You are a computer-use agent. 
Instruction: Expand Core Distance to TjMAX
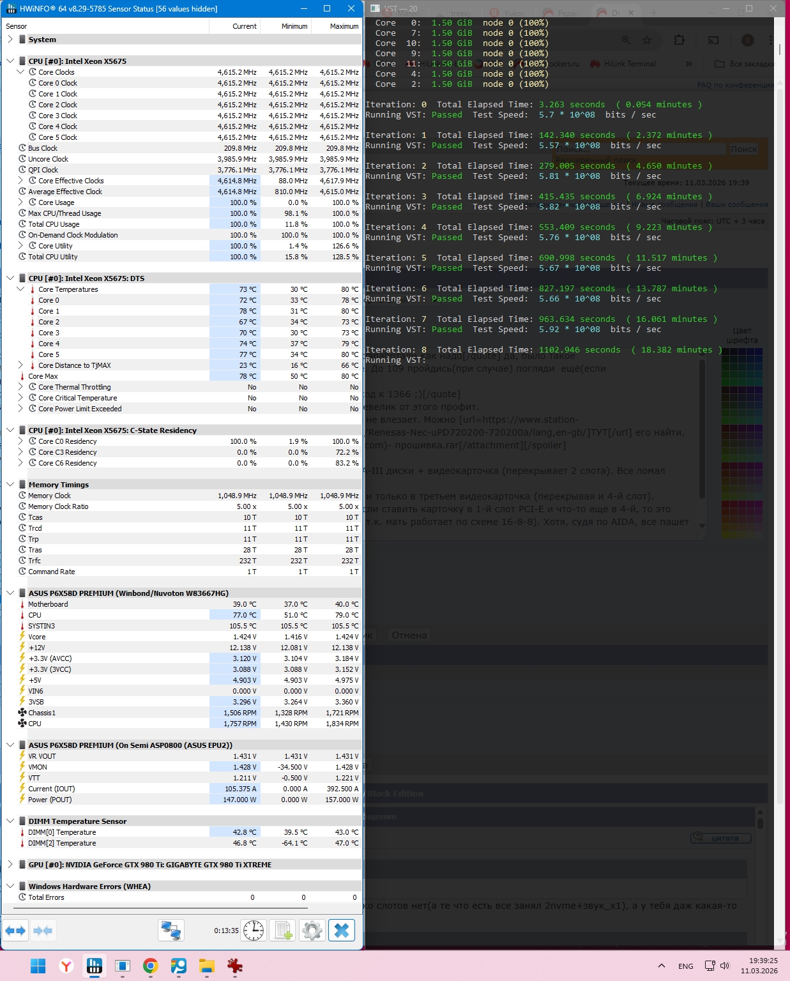[20, 365]
